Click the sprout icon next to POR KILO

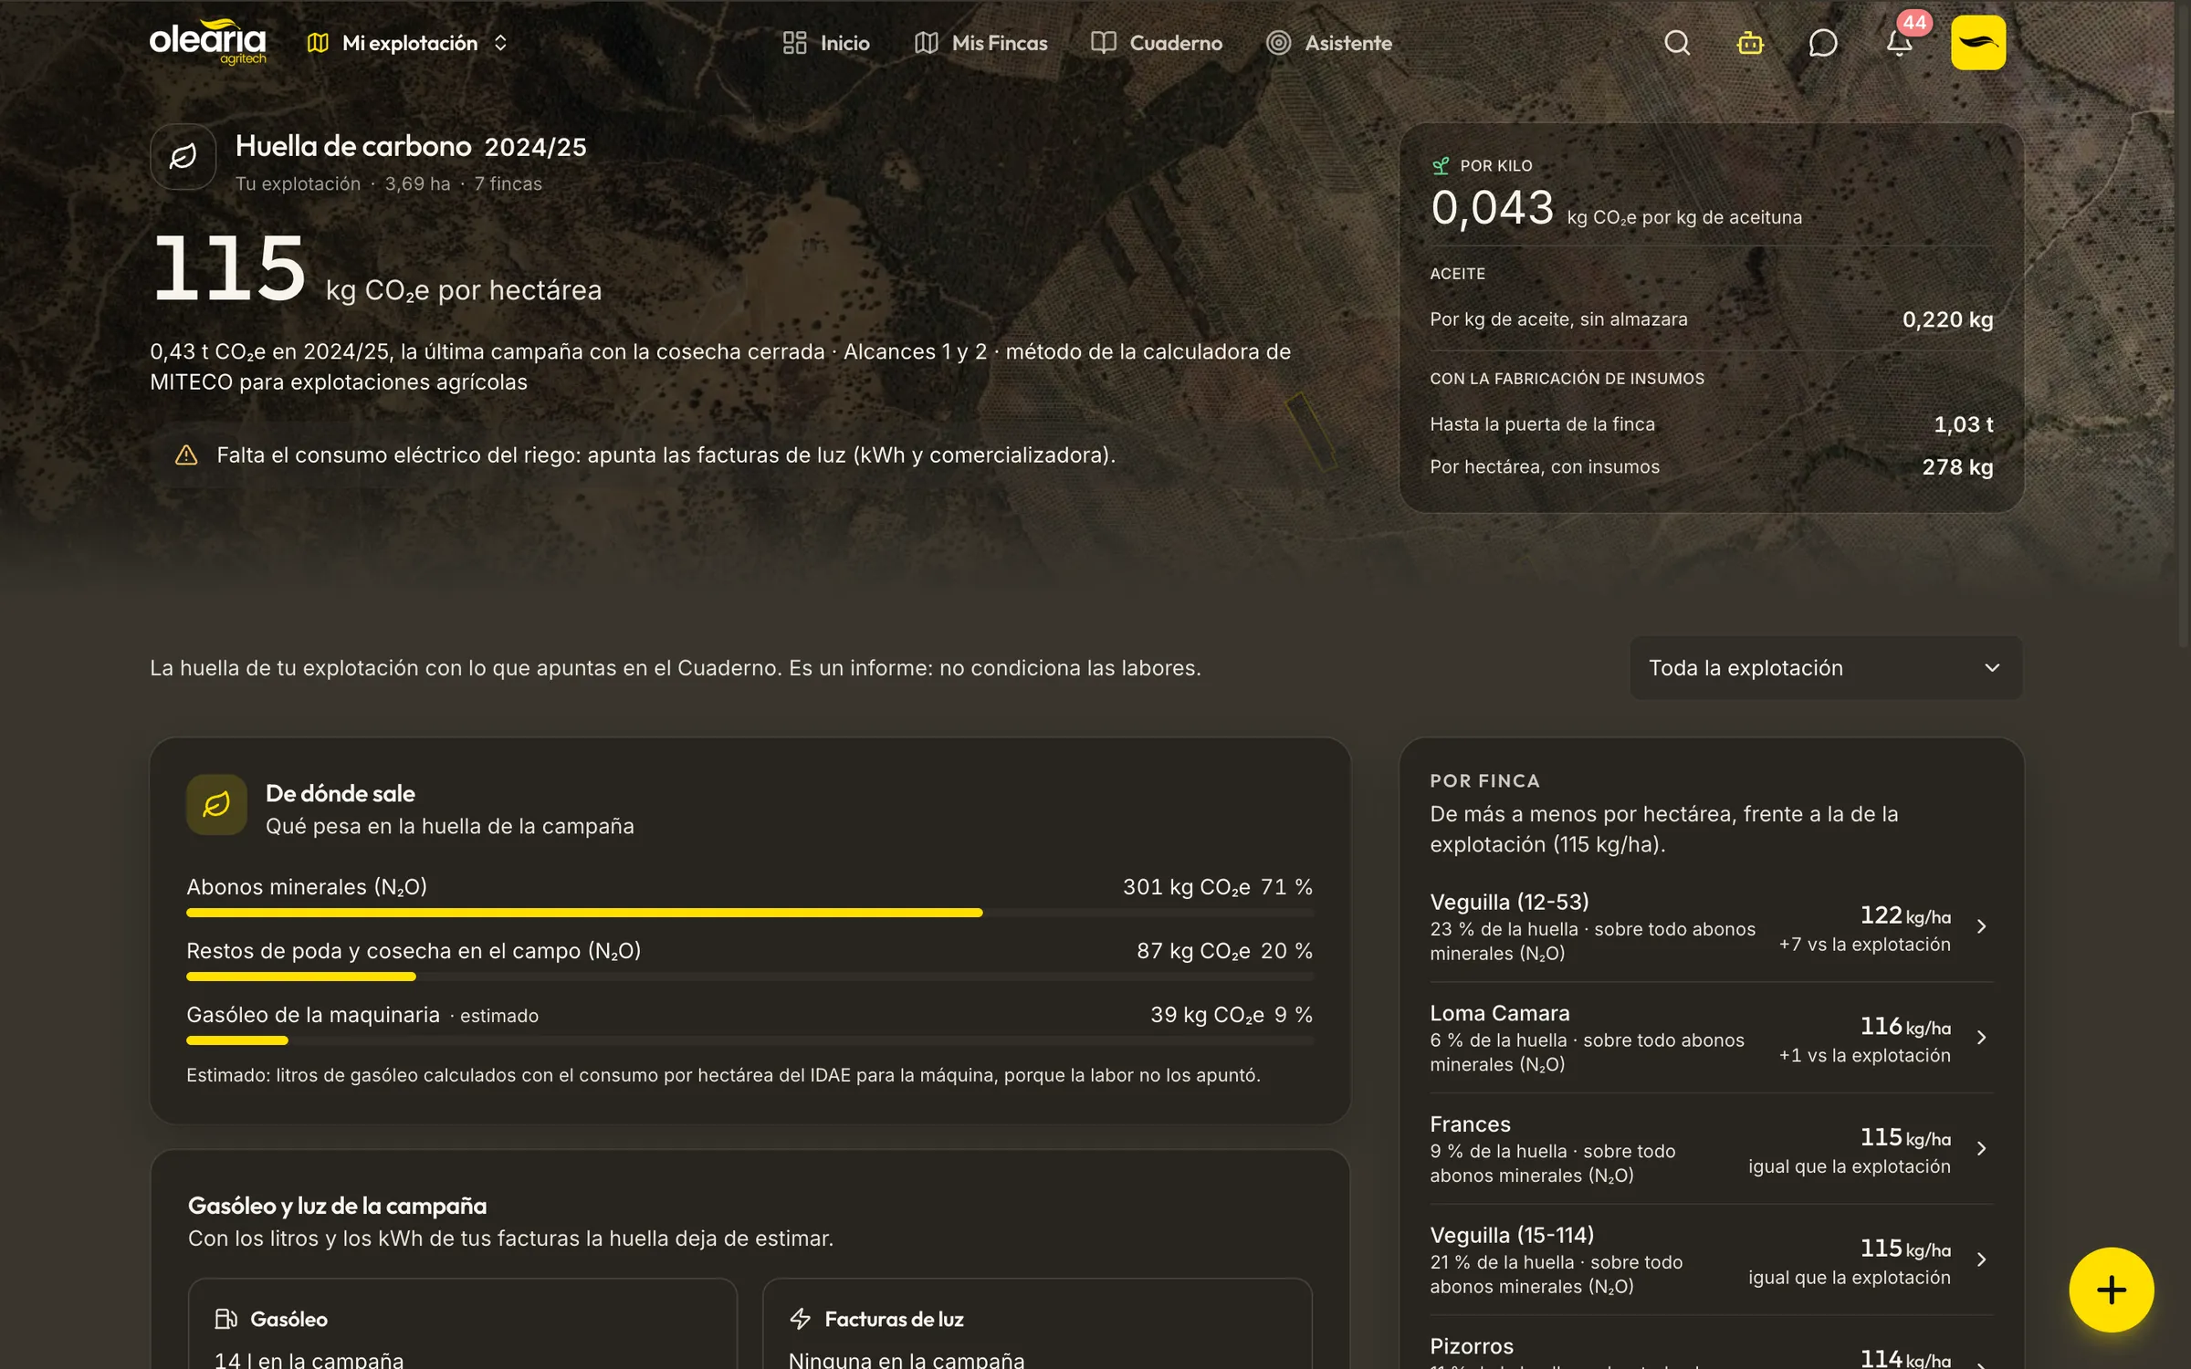tap(1441, 165)
